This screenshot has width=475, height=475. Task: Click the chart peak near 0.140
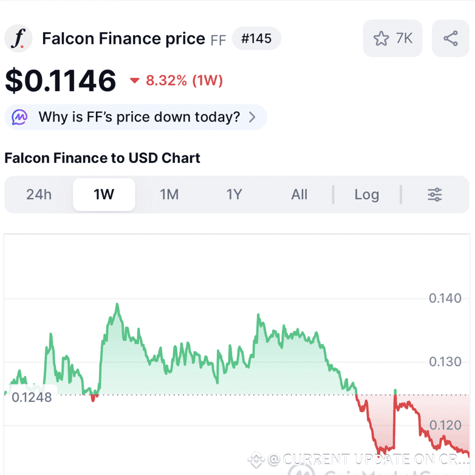pos(117,304)
